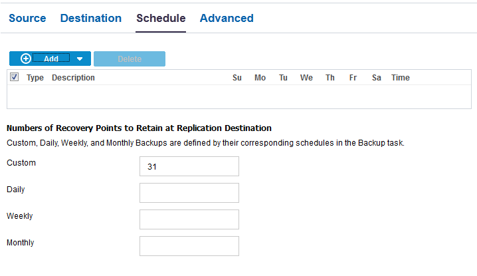Toggle the select-all checkbox in table header
The width and height of the screenshot is (477, 276).
pyautogui.click(x=15, y=77)
